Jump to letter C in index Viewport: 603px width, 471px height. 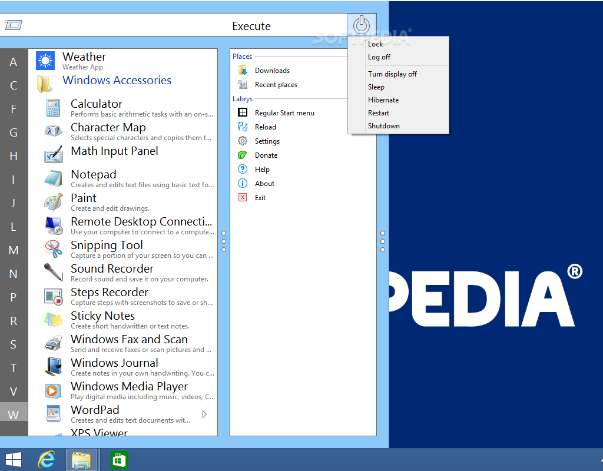click(x=14, y=85)
